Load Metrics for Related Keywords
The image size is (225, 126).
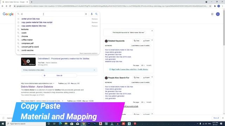click(x=141, y=45)
